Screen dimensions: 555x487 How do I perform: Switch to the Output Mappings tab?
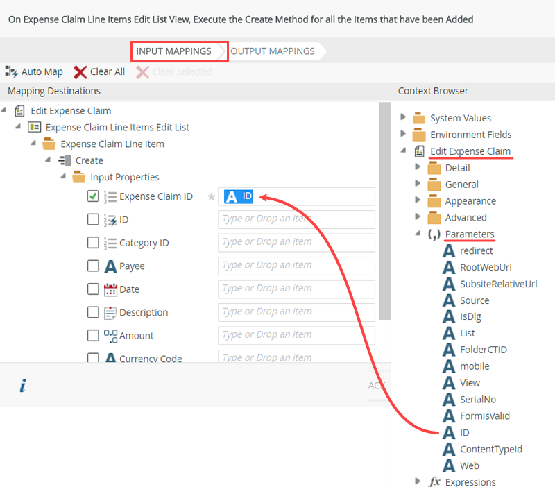click(273, 51)
